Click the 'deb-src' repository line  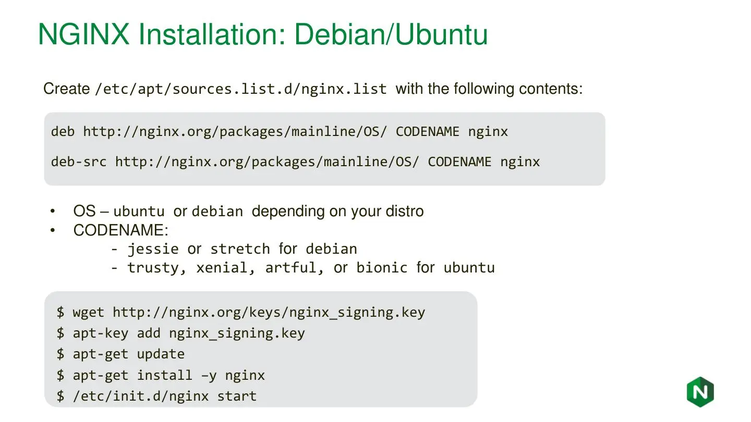click(295, 162)
